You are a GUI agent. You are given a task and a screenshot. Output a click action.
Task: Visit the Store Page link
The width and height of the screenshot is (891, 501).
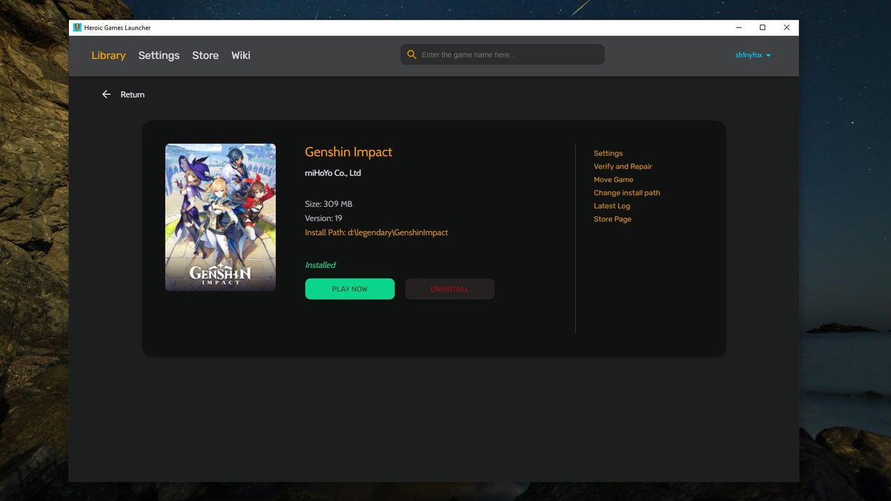613,219
